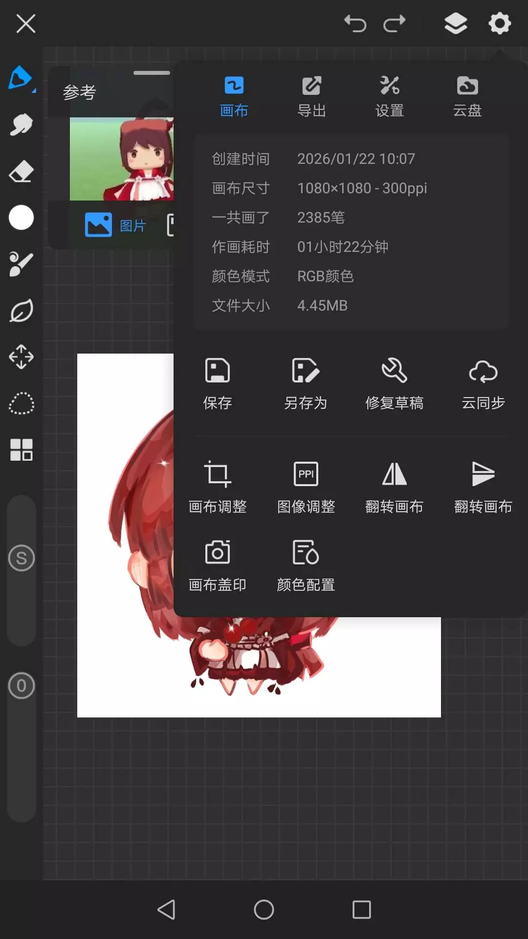Viewport: 528px width, 939px height.
Task: Click the upper brush size slider
Action: point(22,570)
